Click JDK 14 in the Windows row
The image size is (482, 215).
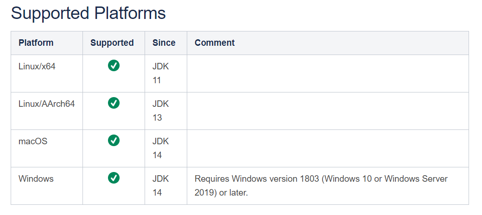coord(160,185)
